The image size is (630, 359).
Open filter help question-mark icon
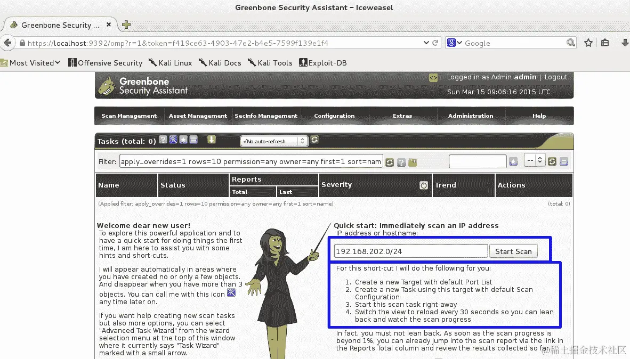[x=401, y=162]
